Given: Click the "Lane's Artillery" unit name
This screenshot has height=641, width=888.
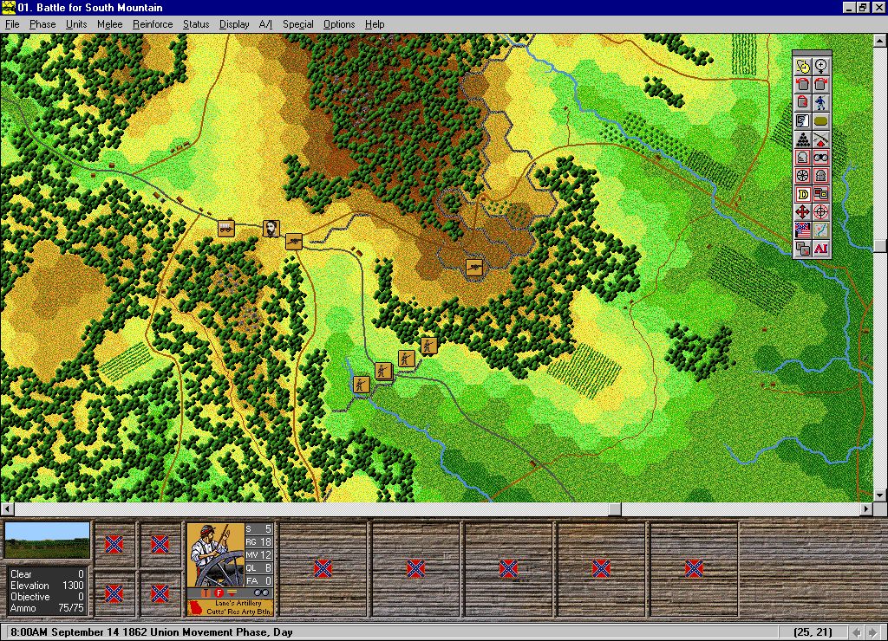Looking at the screenshot, I should [238, 603].
